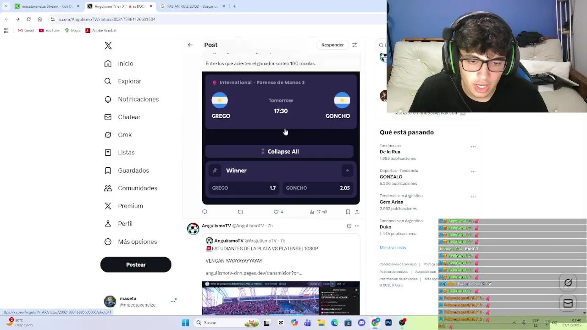Viewport: 587px width, 330px height.
Task: Open Microsoft Edge from the taskbar
Action: (x=335, y=323)
